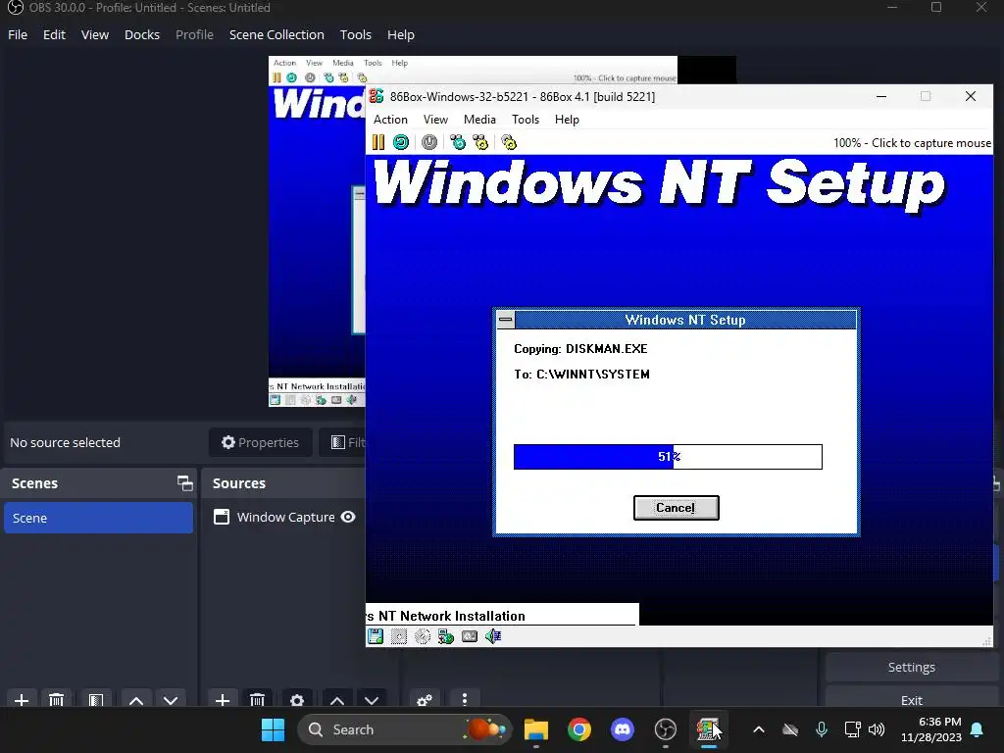Open the OBS Docks menu

coord(142,34)
